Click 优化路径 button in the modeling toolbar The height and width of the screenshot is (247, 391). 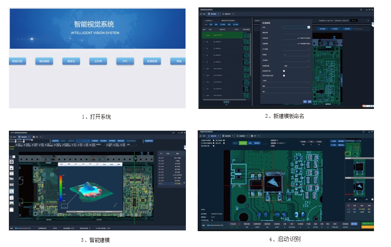103,141
